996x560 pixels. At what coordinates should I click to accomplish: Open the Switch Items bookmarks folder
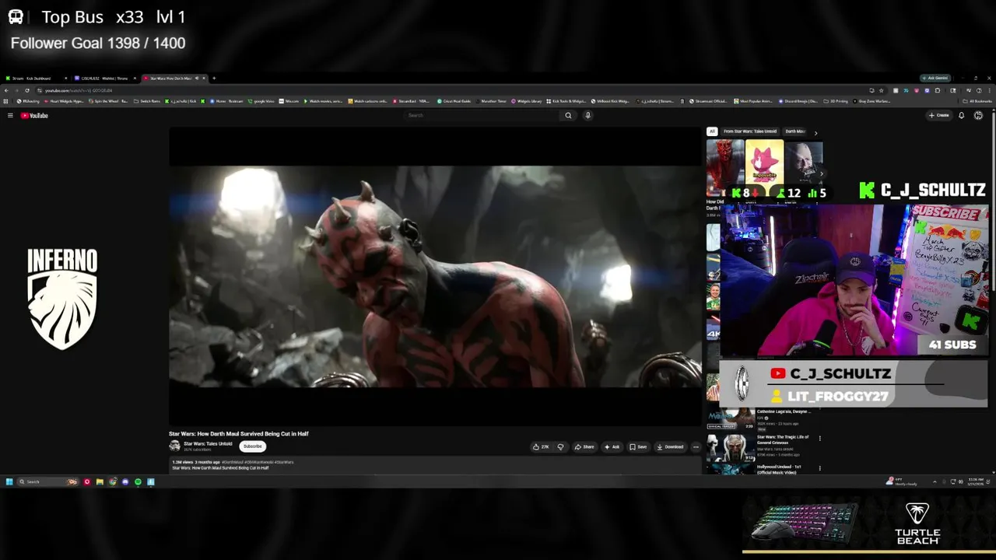(147, 101)
